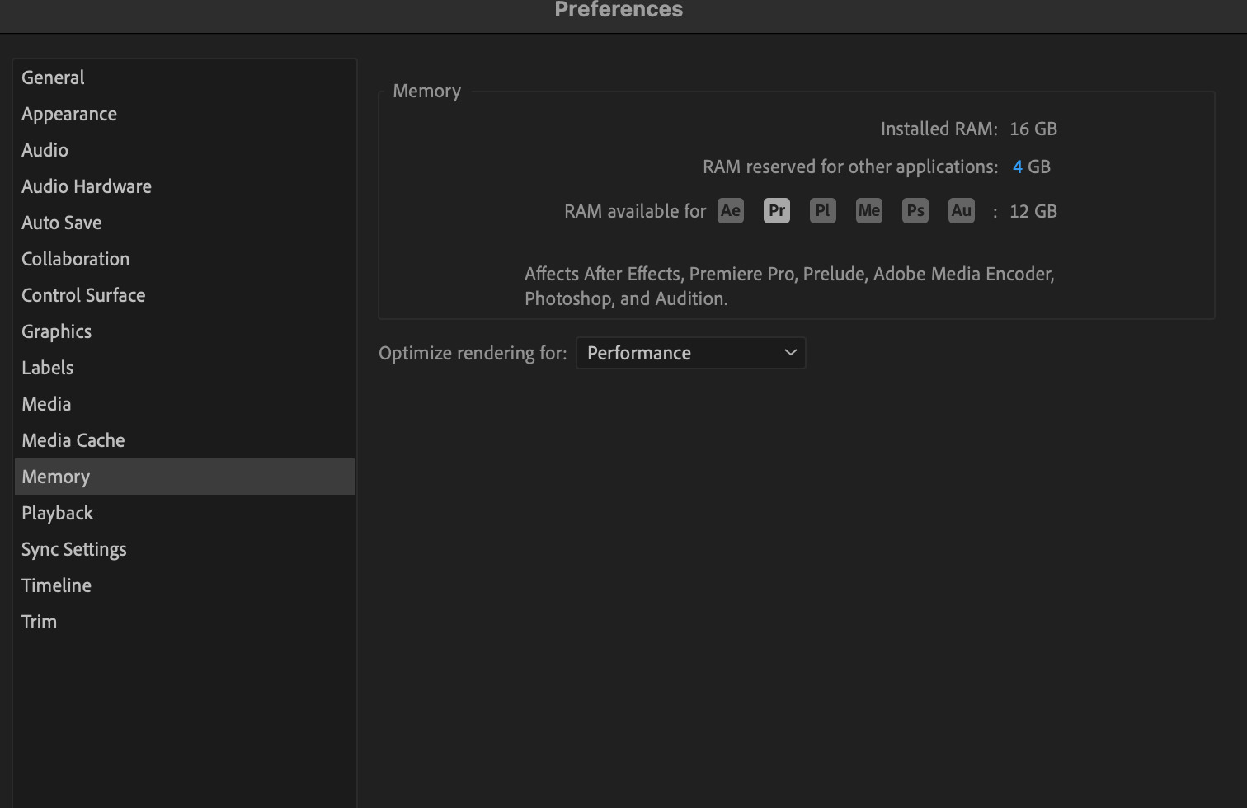Select the Premiere Pro (Pr) icon
The image size is (1247, 808).
776,210
